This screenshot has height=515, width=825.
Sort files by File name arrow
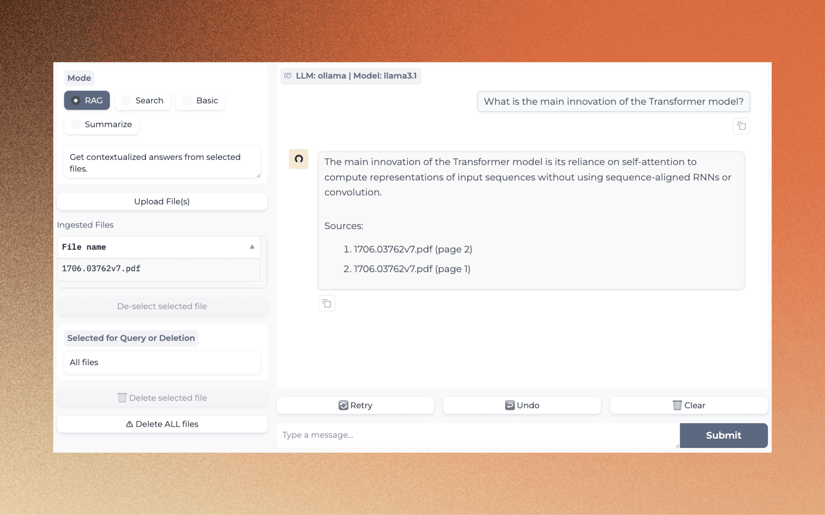[x=252, y=247]
